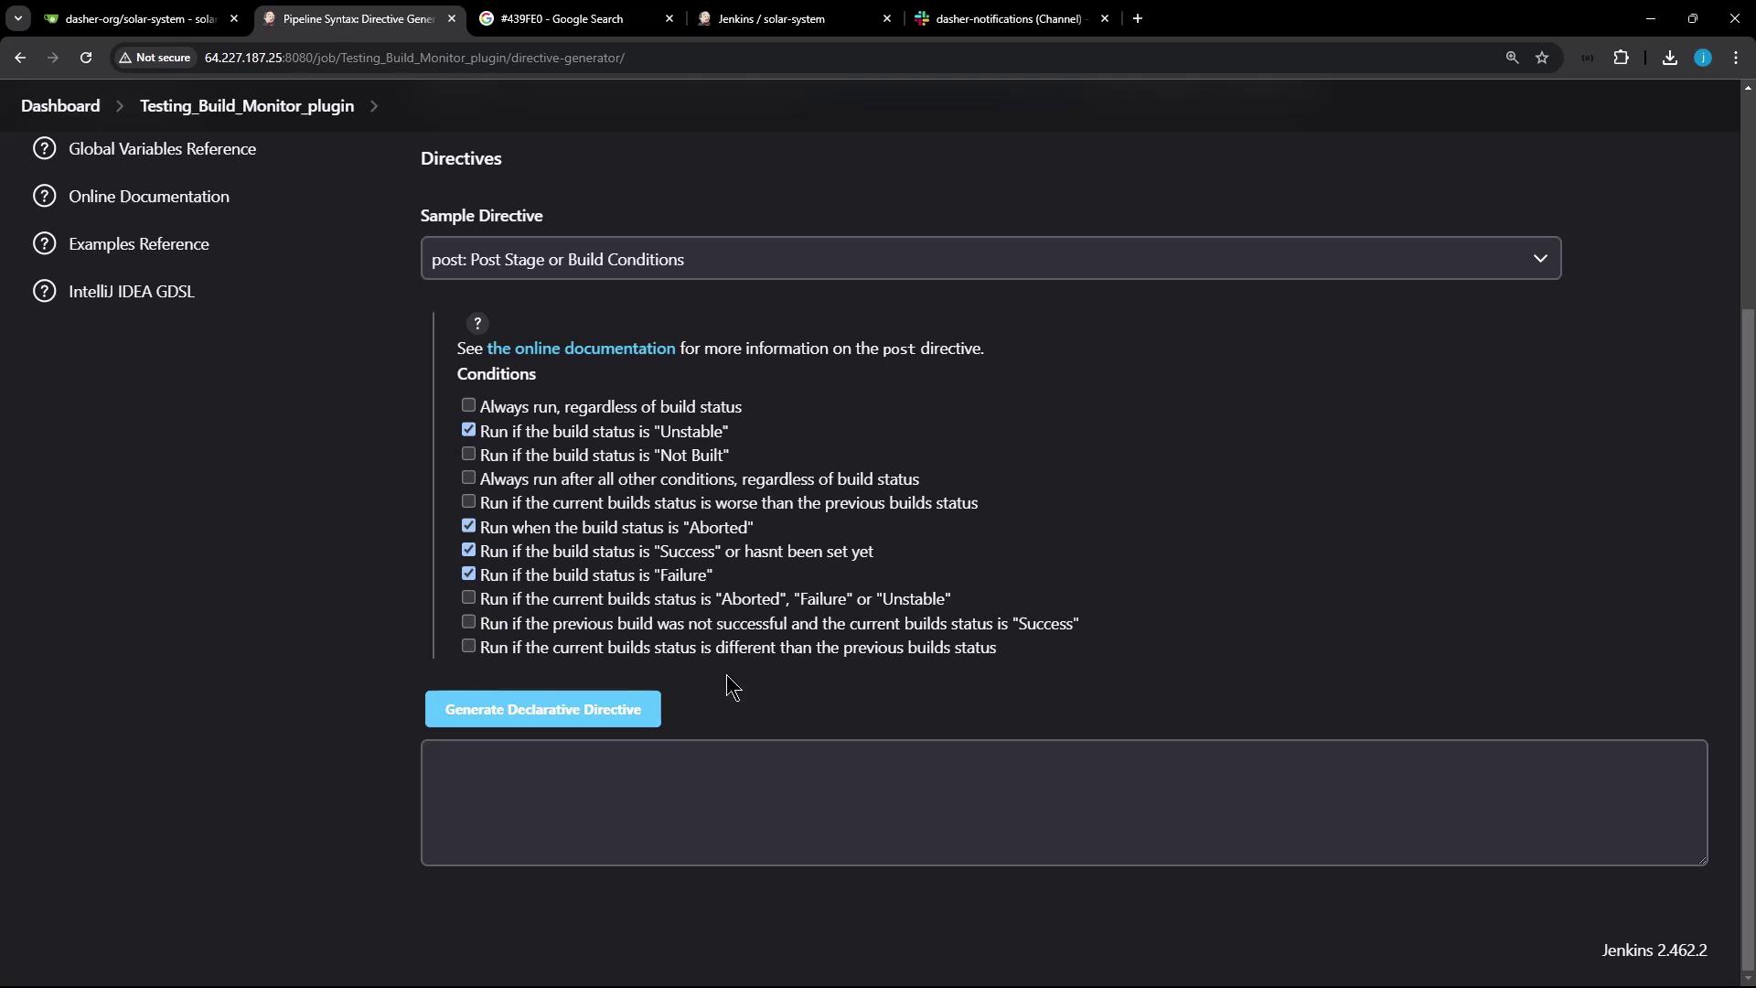Click the generated directive output text area
Viewport: 1756px width, 988px height.
coord(1063,802)
